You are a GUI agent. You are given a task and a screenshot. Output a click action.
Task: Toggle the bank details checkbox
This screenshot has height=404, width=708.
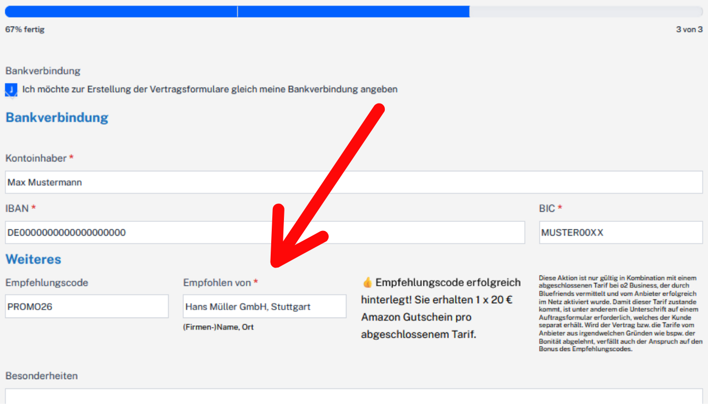click(x=11, y=90)
